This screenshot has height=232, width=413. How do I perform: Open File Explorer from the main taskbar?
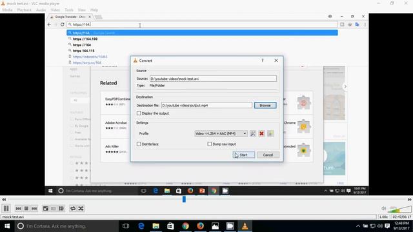click(x=156, y=226)
